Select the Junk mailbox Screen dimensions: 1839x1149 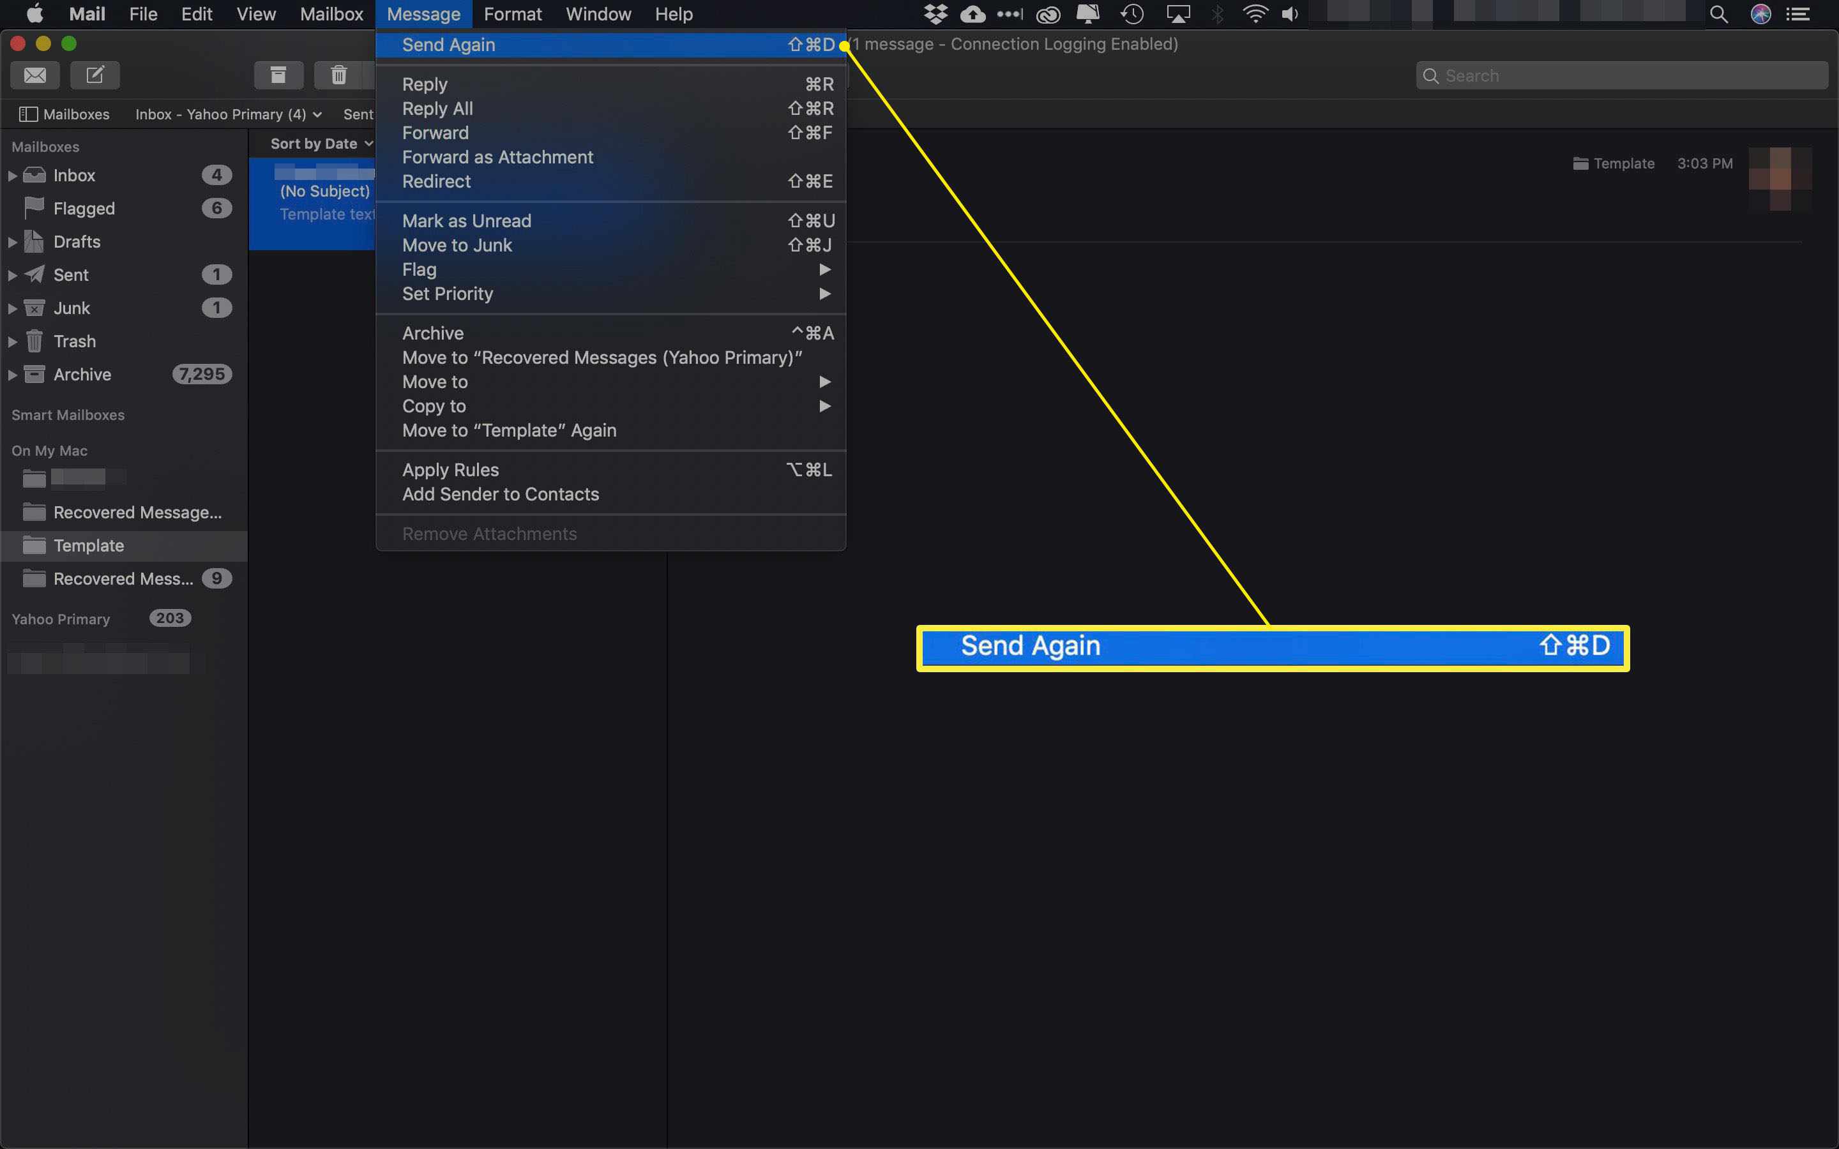pos(124,308)
